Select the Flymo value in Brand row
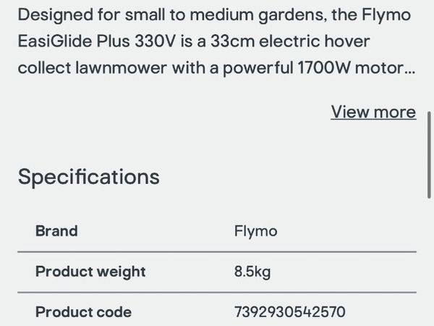This screenshot has height=326, width=434. pos(256,231)
